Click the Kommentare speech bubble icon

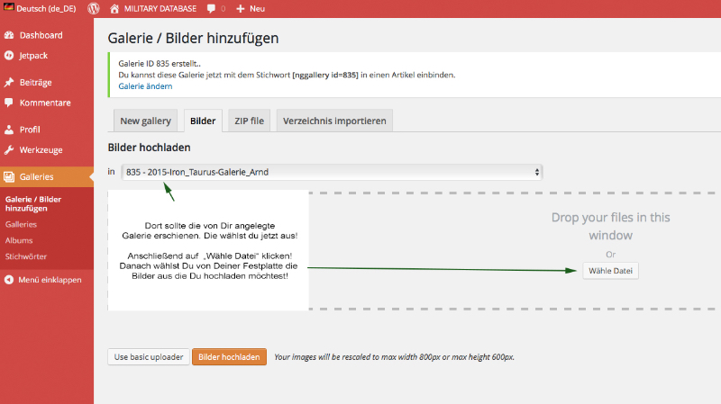pyautogui.click(x=9, y=103)
